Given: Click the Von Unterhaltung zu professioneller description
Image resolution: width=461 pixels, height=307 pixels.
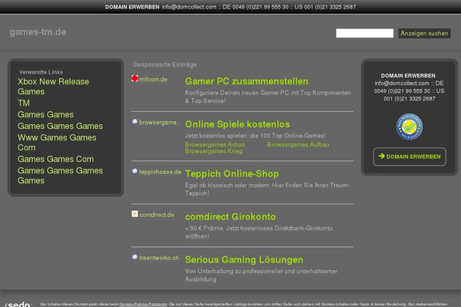Looking at the screenshot, I should click(261, 275).
